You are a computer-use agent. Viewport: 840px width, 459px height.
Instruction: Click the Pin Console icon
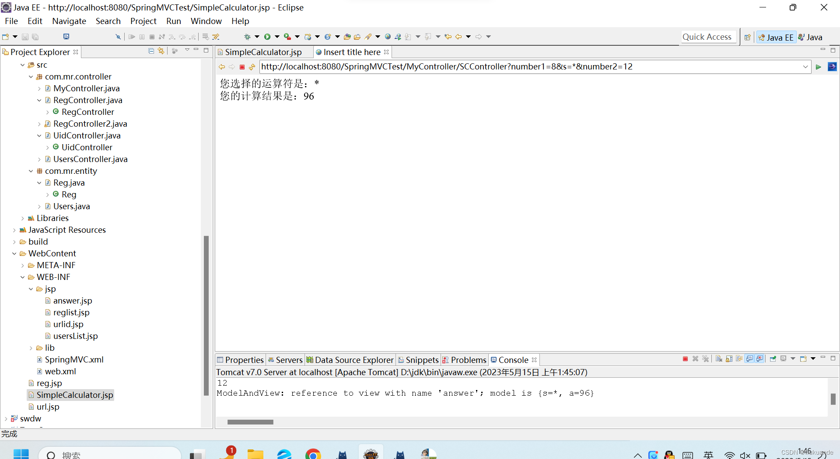pyautogui.click(x=773, y=359)
